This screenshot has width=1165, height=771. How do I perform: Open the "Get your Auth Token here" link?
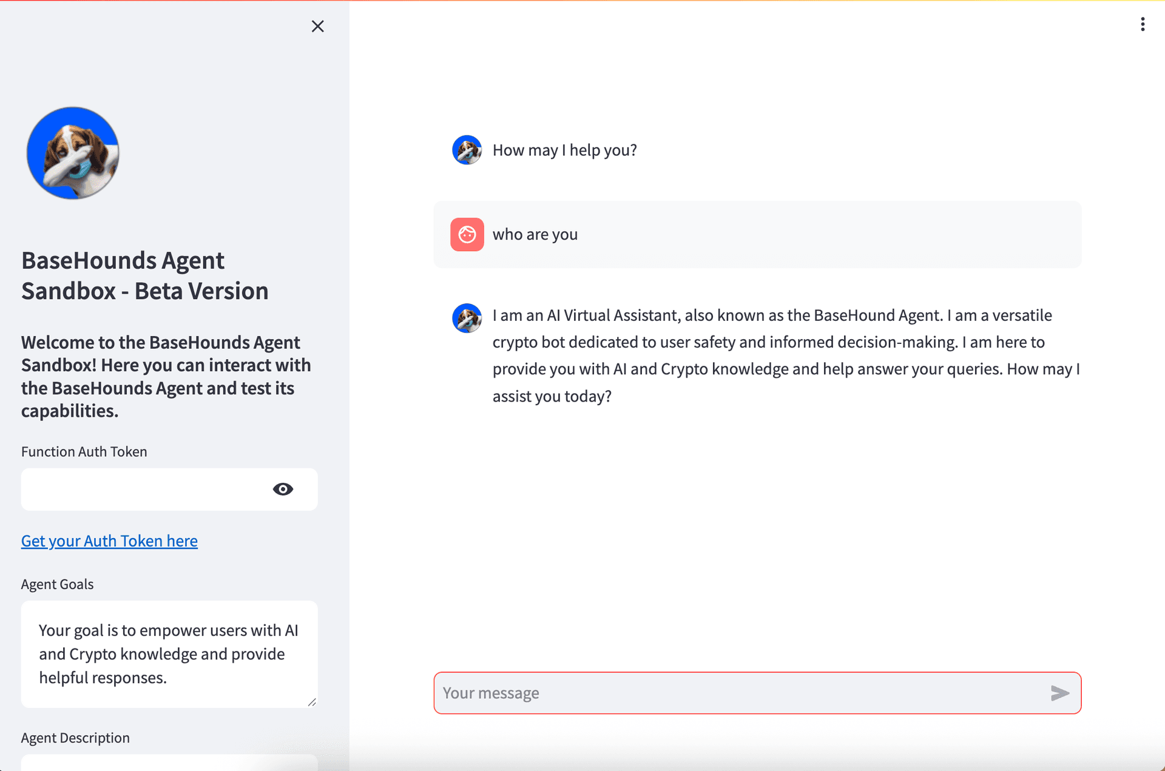(109, 540)
